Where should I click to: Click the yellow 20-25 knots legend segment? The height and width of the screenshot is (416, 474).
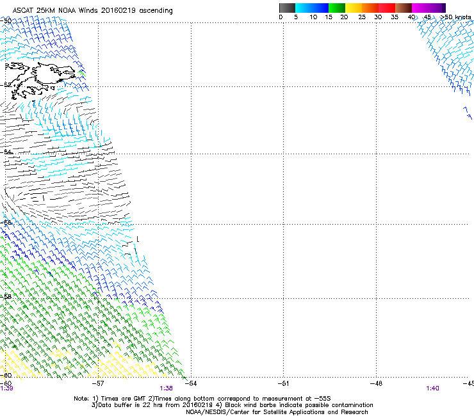pos(354,8)
